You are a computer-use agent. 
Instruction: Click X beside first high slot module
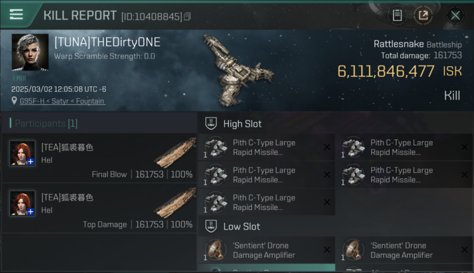327,147
